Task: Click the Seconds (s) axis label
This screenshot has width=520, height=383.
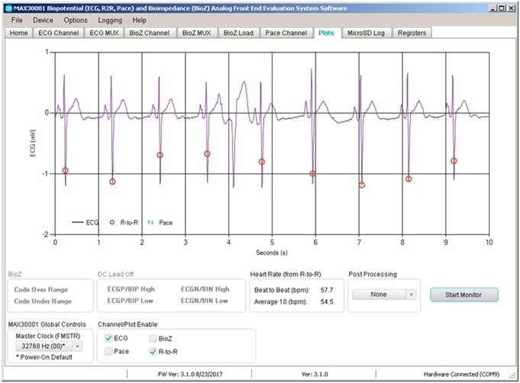Action: click(272, 253)
